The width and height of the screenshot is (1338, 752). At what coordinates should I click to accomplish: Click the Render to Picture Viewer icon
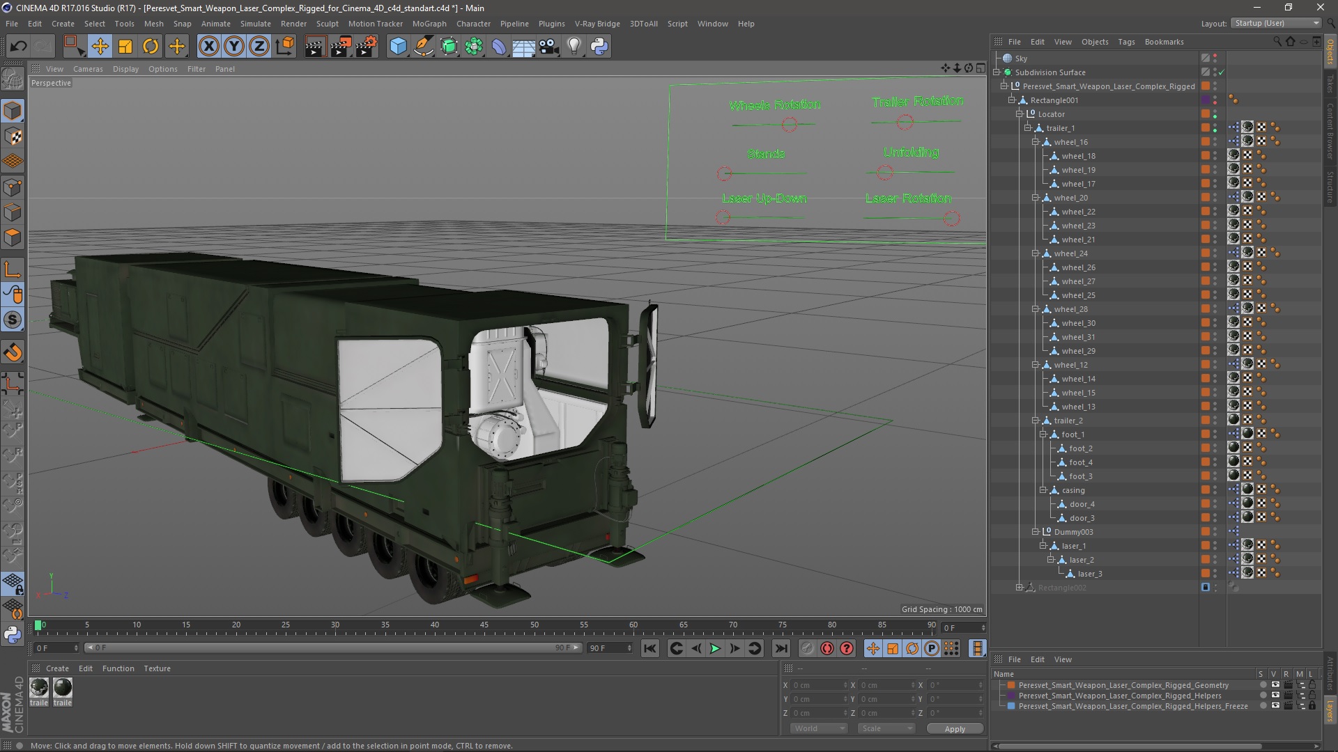click(341, 47)
